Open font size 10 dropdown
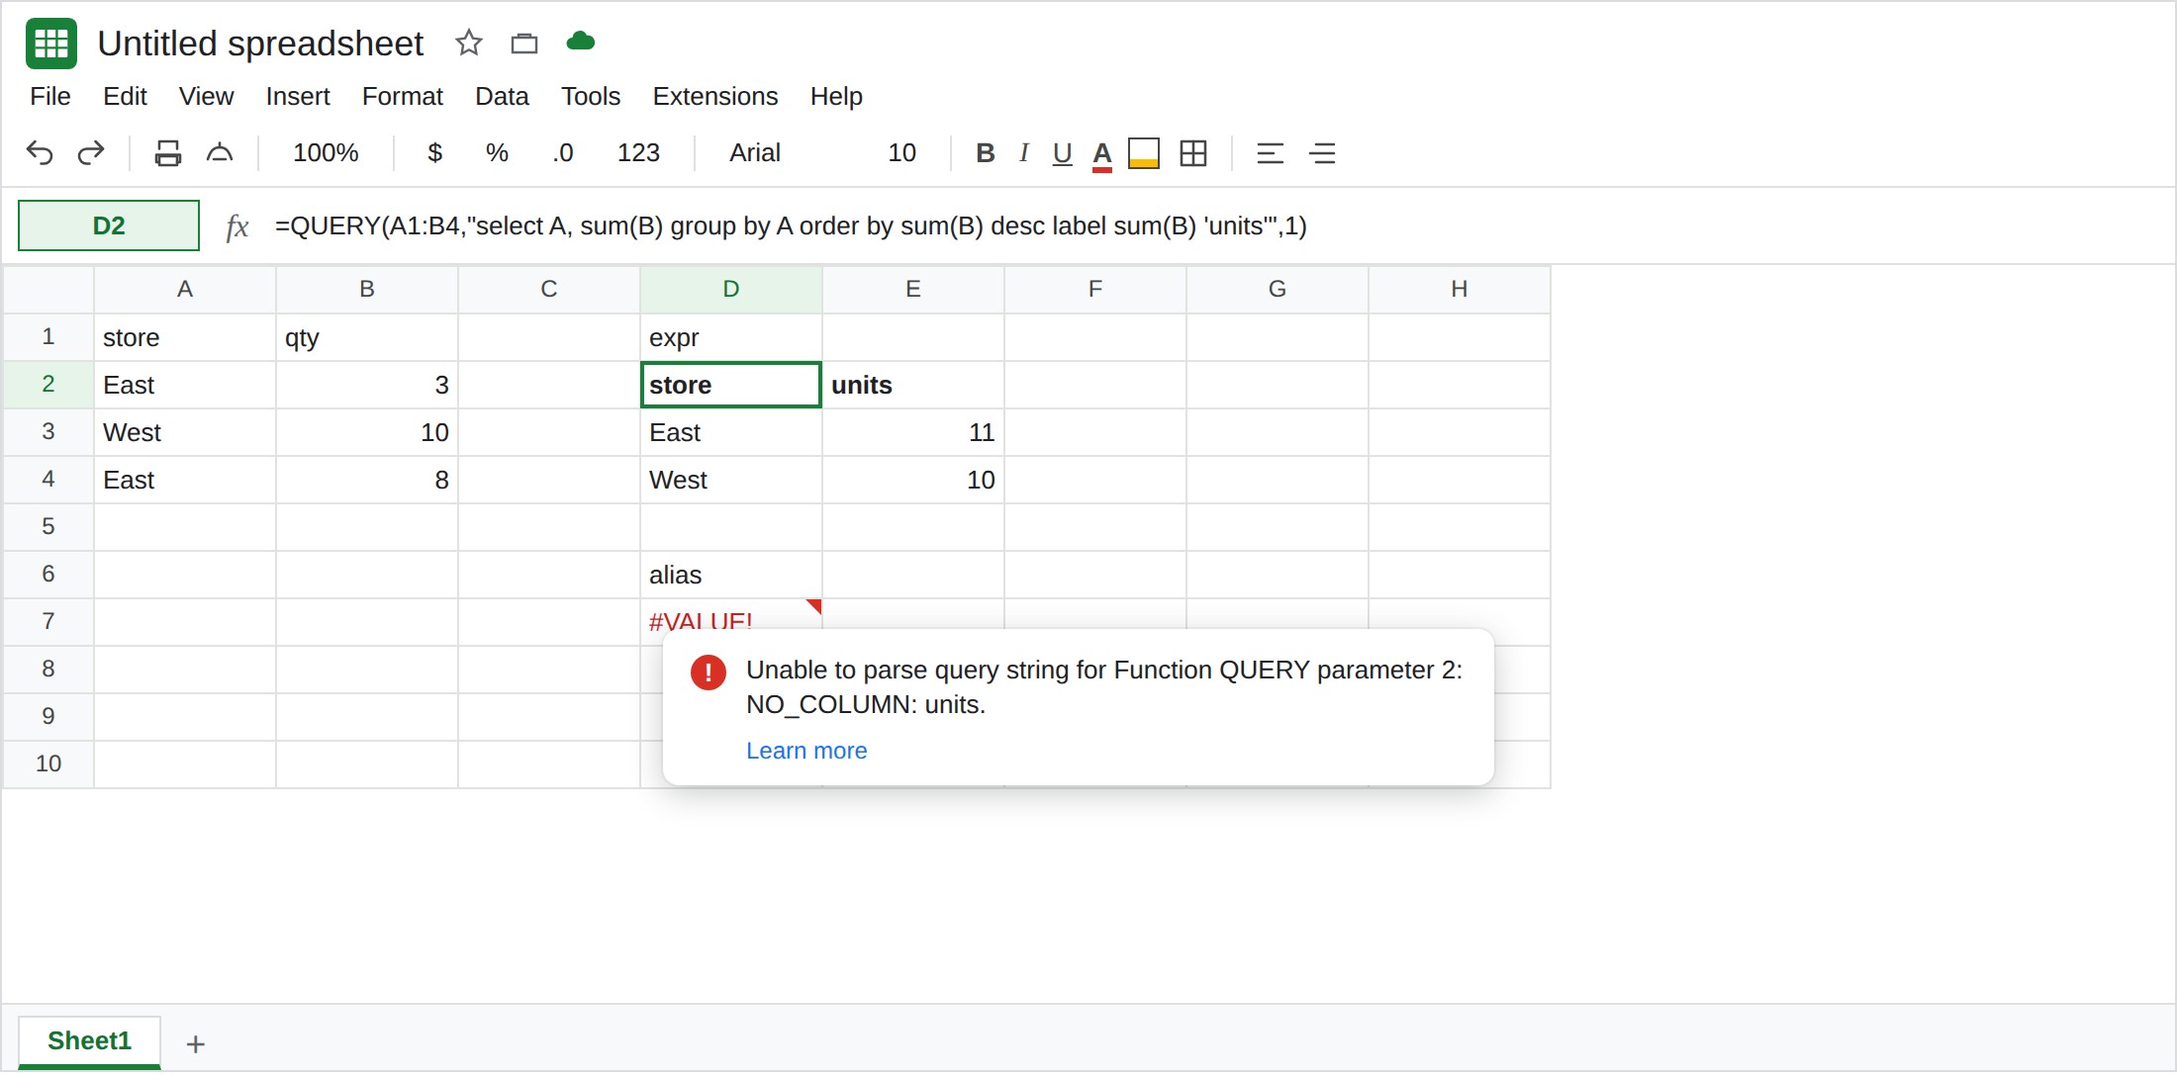2177x1076 pixels. coord(901,153)
